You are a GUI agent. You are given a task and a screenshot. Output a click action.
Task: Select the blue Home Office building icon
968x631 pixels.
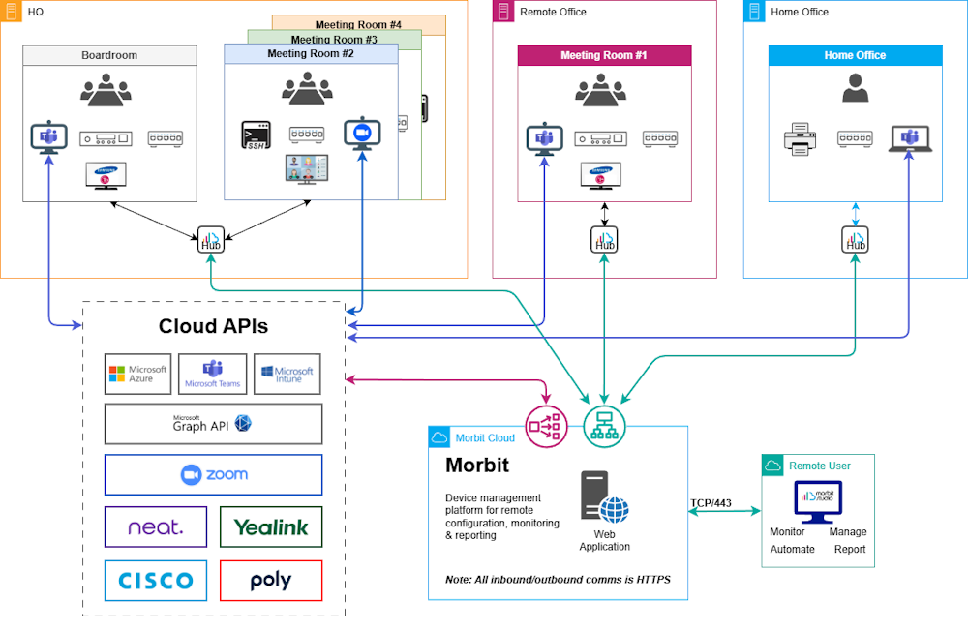tap(754, 11)
